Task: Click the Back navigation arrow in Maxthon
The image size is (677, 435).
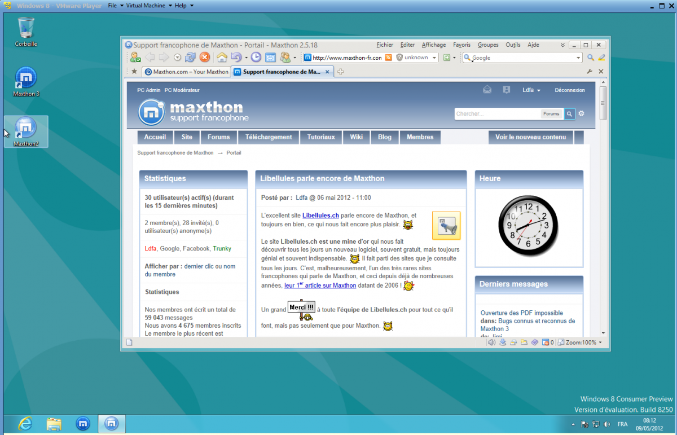Action: (x=150, y=57)
